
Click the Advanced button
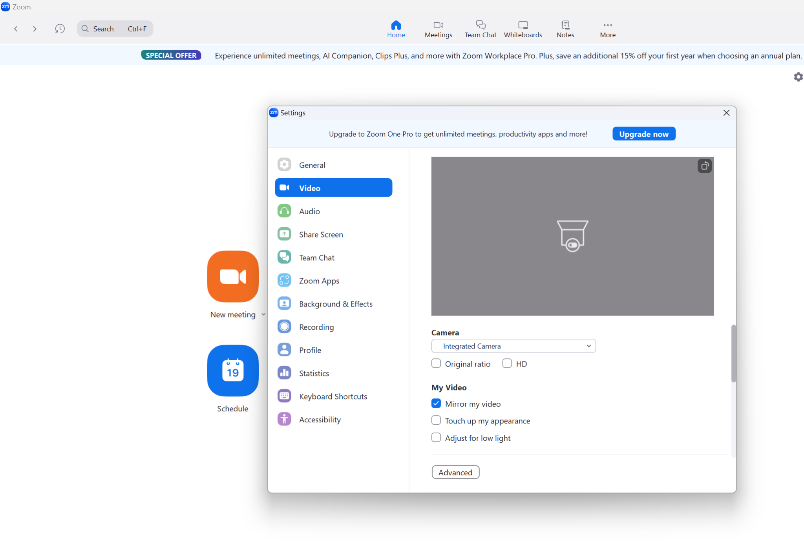tap(455, 472)
